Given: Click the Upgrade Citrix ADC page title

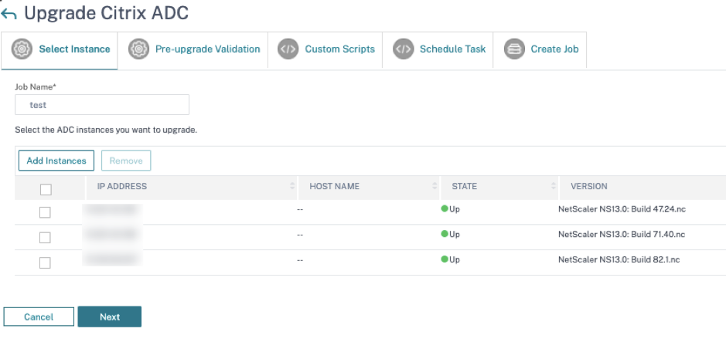Looking at the screenshot, I should [107, 13].
